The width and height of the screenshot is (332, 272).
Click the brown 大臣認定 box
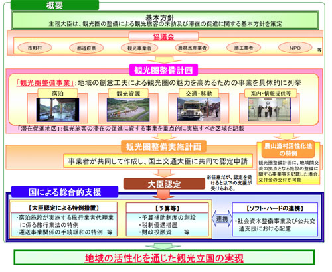point(164,184)
